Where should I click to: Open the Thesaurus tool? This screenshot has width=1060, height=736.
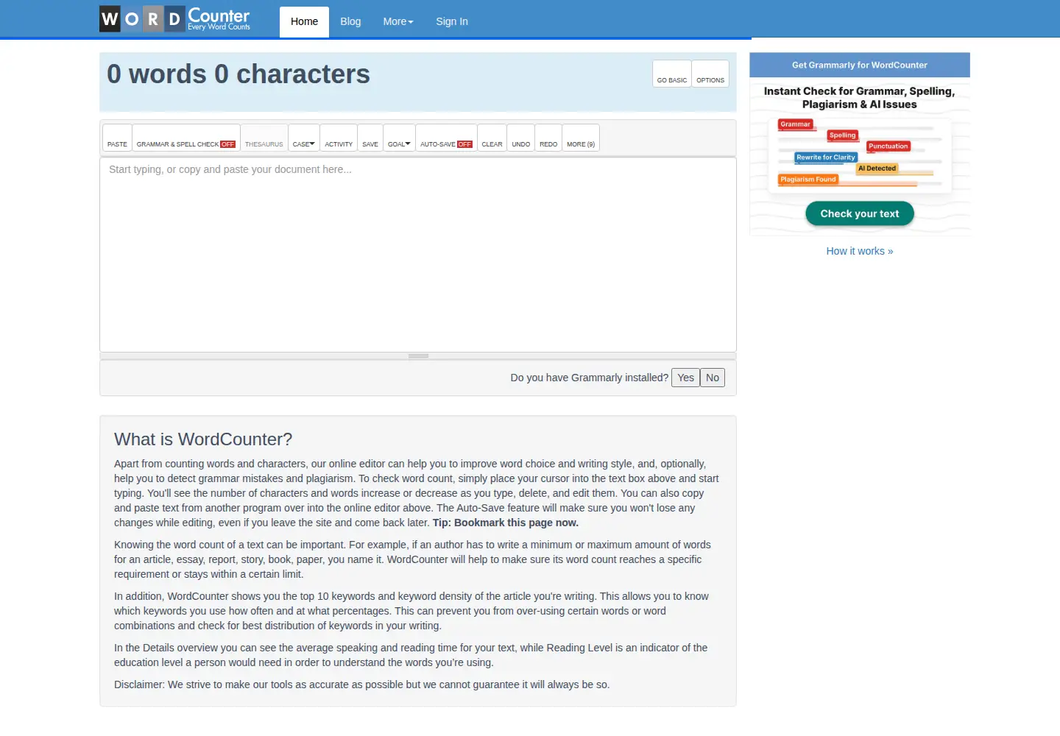(x=264, y=138)
